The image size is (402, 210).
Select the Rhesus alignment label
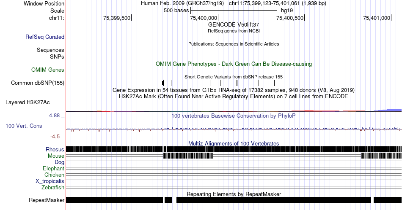pyautogui.click(x=55, y=149)
